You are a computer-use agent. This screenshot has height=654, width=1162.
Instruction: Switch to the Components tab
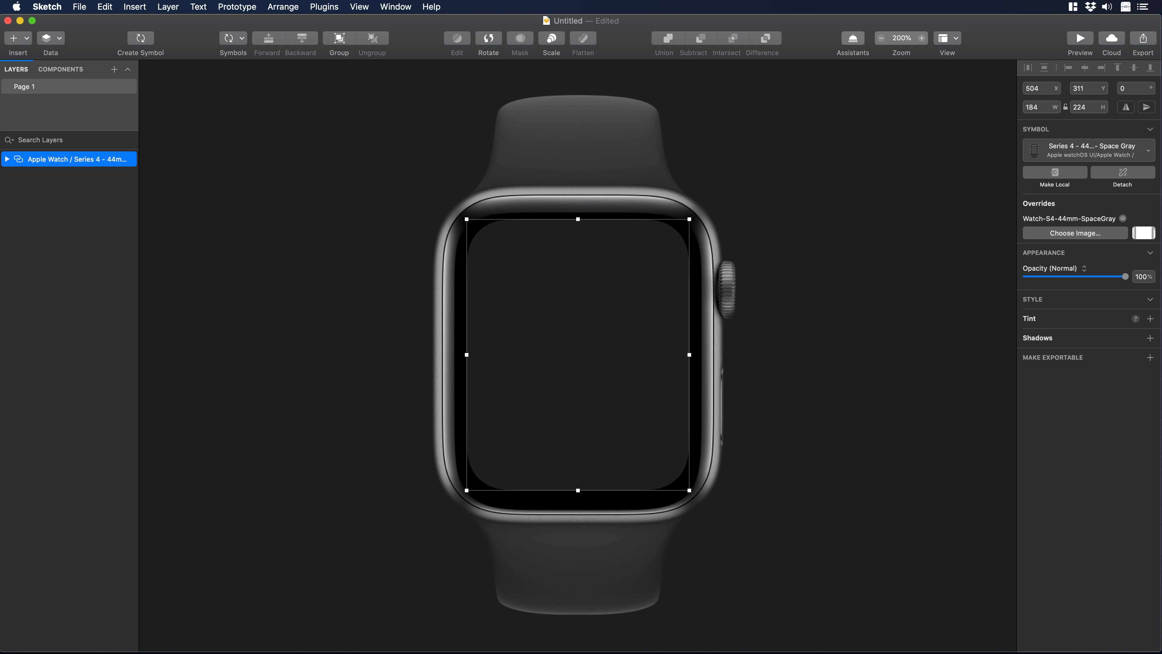pyautogui.click(x=60, y=69)
